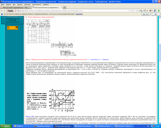The image size is (161, 128).
Task: Open the samples table thumbnail image
Action: [x=38, y=31]
